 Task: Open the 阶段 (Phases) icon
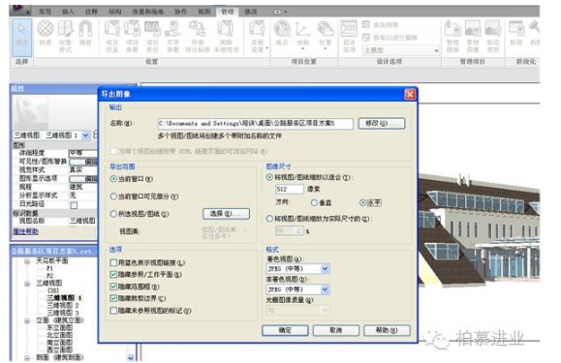coord(516,33)
